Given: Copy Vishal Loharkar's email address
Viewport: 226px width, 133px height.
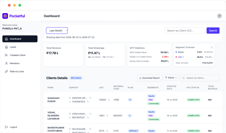Looking at the screenshot, I should (90, 114).
